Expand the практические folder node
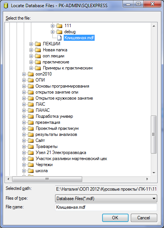The width and height of the screenshot is (164, 228). coord(31,62)
